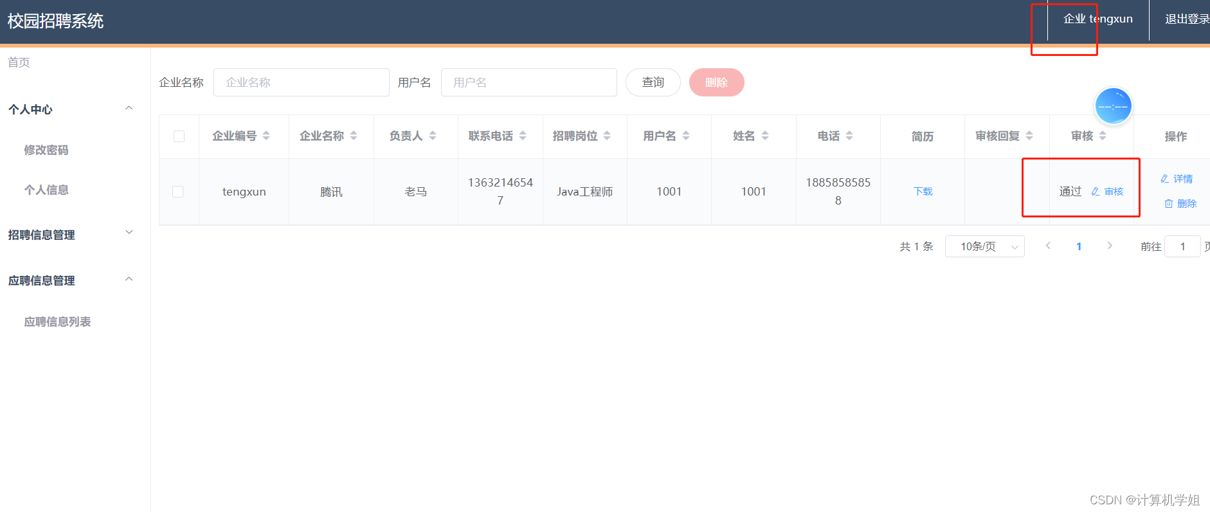
Task: Sort by 联系电话 column arrows
Action: coord(523,136)
